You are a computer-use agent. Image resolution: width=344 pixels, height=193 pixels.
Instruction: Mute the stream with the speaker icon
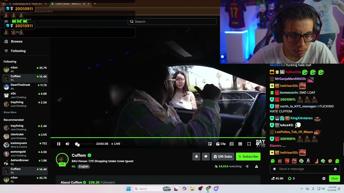pos(67,144)
